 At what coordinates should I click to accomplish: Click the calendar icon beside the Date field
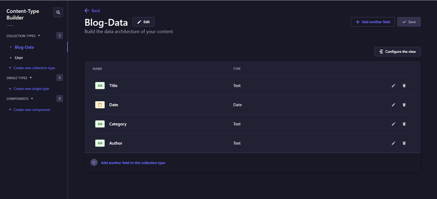coord(100,105)
